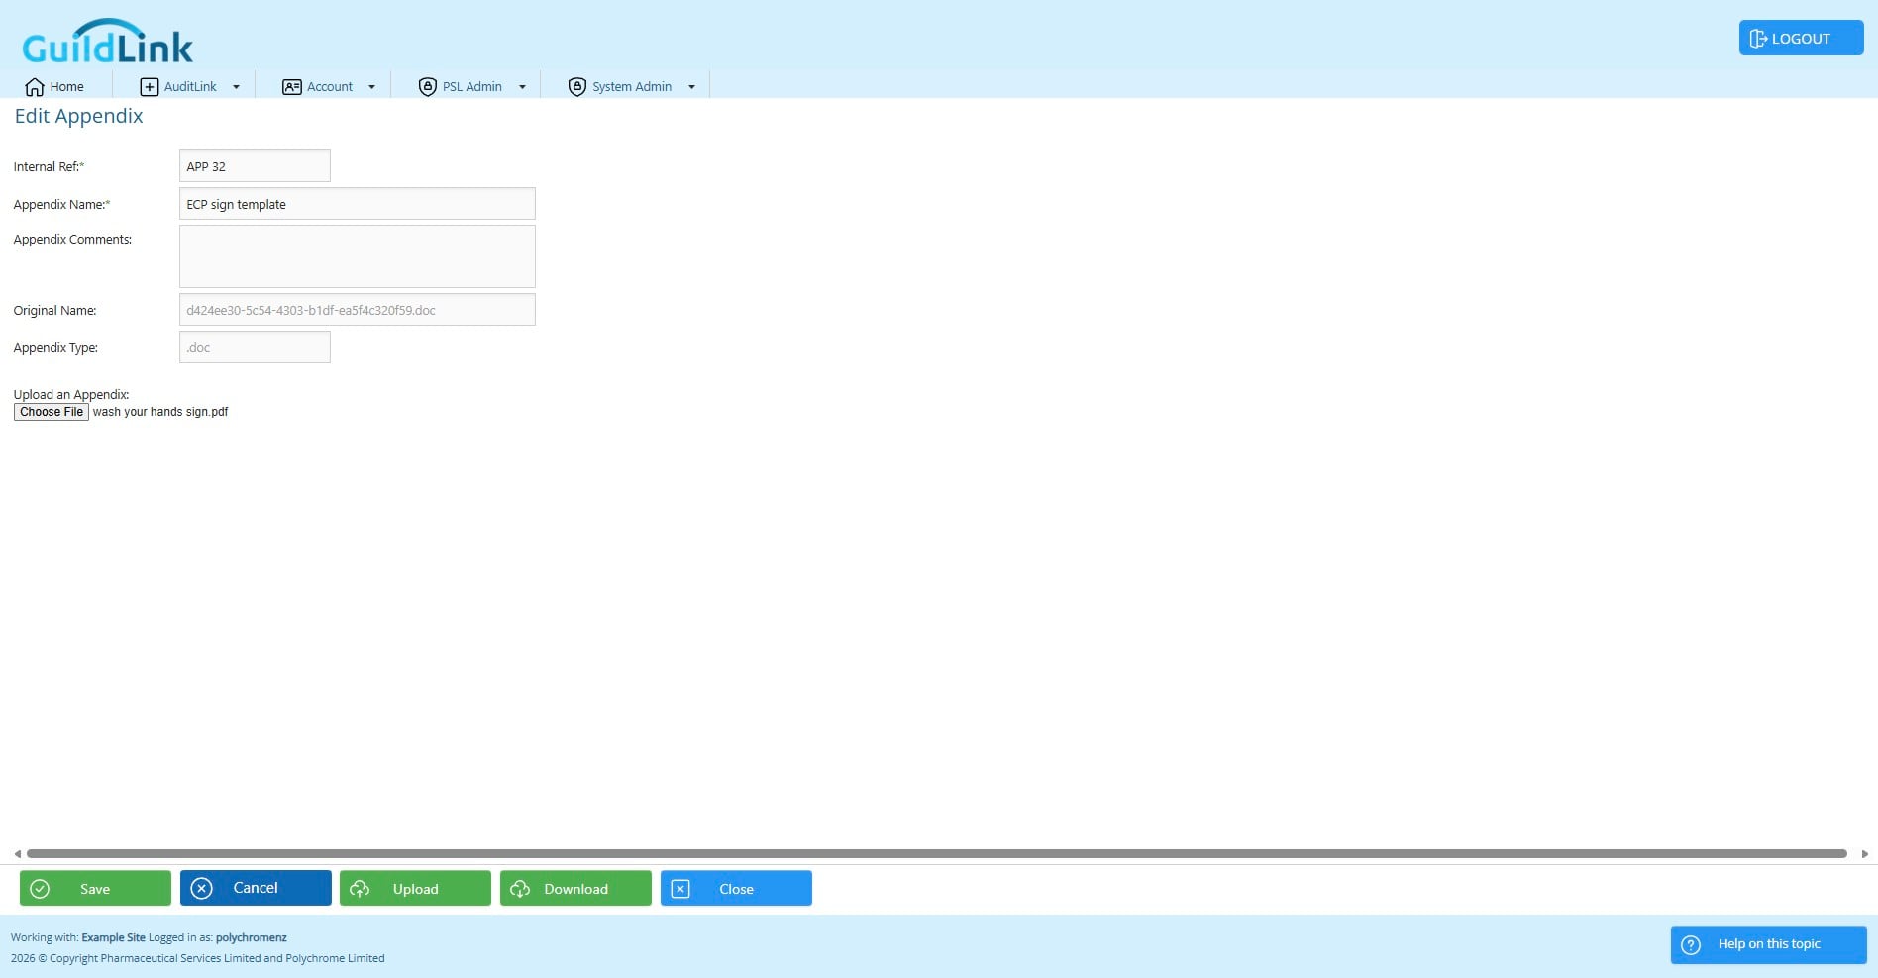Screen dimensions: 1878x978
Task: Click the 'Edit Appendix' page heading
Action: (78, 116)
